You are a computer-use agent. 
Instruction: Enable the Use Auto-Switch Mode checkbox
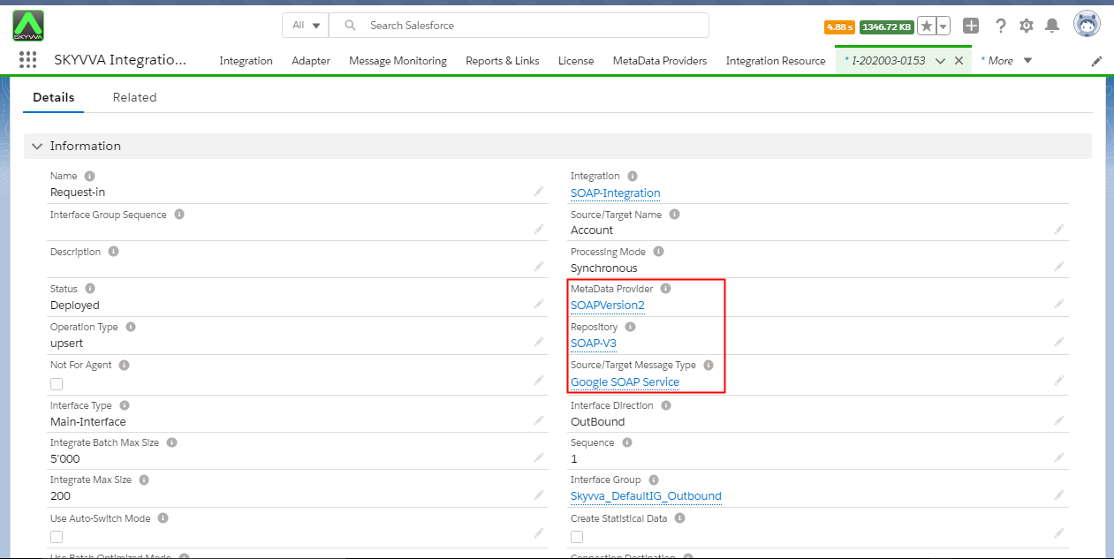click(57, 536)
